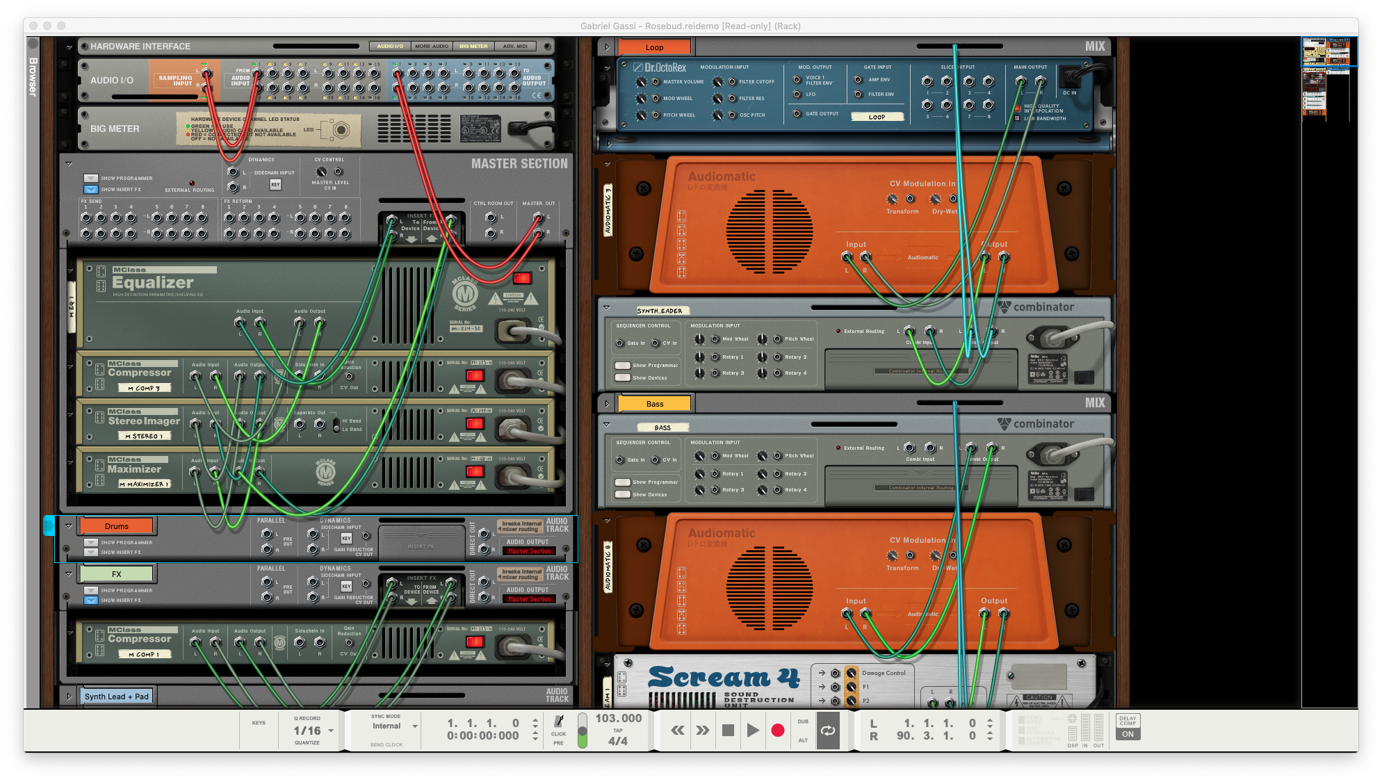Click the Drums track name label
The height and width of the screenshot is (782, 1382).
coord(117,526)
